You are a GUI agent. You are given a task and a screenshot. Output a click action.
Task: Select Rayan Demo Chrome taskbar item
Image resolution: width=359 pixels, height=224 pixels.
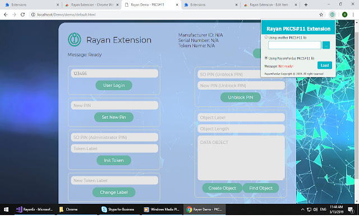pyautogui.click(x=204, y=209)
